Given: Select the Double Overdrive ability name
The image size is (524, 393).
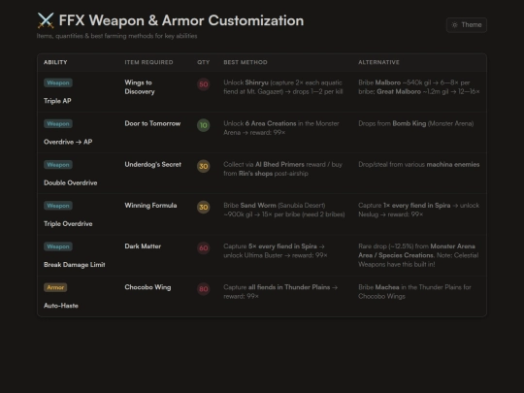Looking at the screenshot, I should 71,182.
